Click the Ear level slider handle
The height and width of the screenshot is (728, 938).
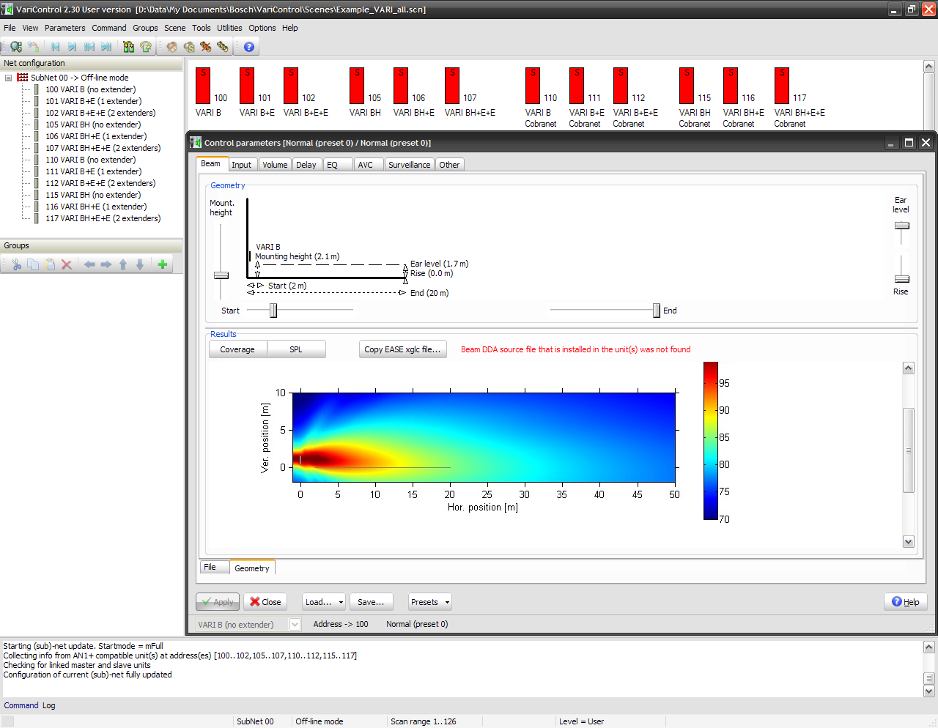[x=902, y=226]
